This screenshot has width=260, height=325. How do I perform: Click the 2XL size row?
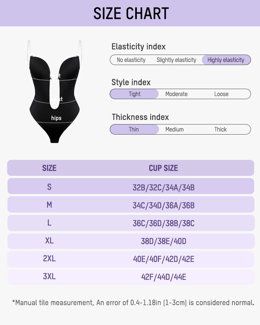[131, 259]
